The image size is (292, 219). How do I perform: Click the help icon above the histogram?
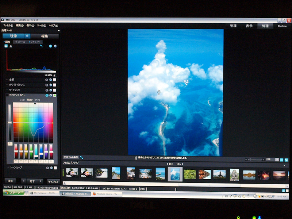click(x=50, y=46)
